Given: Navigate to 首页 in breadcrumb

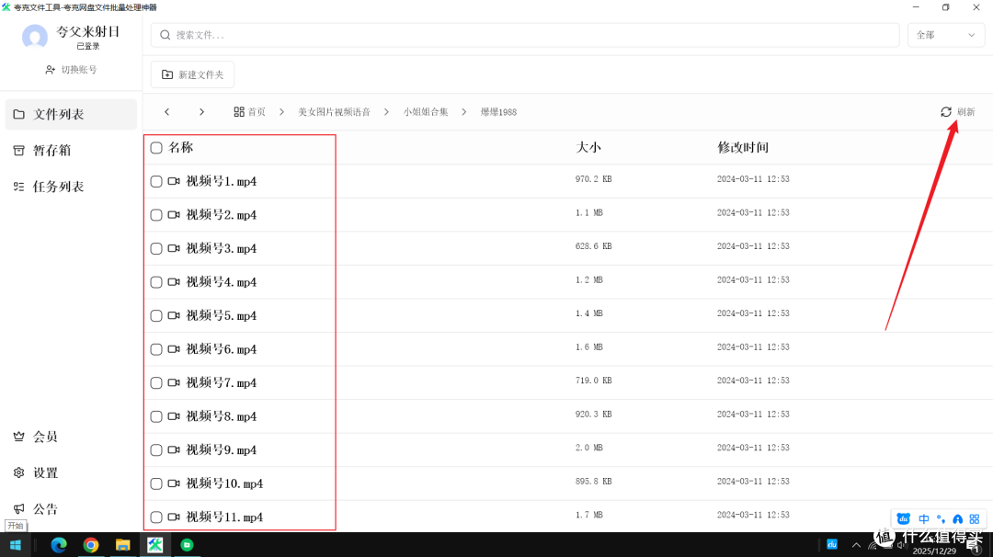Looking at the screenshot, I should point(249,112).
